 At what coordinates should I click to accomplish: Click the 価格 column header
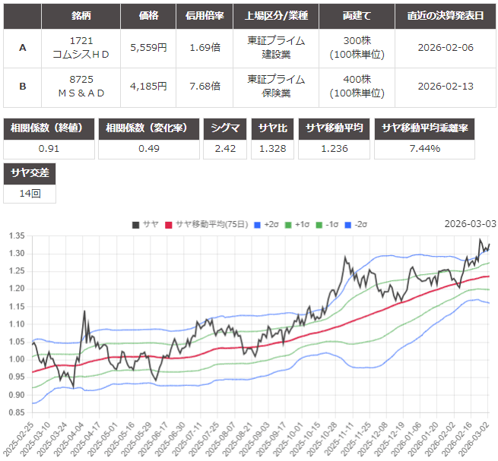[x=148, y=15]
